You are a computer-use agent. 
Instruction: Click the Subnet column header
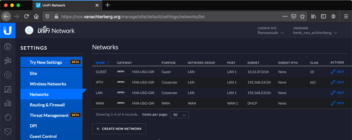coord(253,63)
